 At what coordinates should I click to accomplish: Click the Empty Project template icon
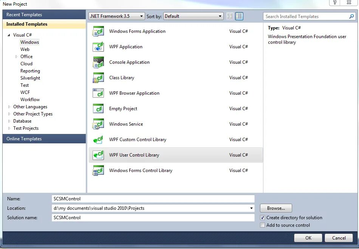98,109
